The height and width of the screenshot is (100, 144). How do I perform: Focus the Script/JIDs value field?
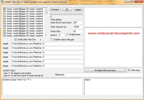click(x=78, y=31)
